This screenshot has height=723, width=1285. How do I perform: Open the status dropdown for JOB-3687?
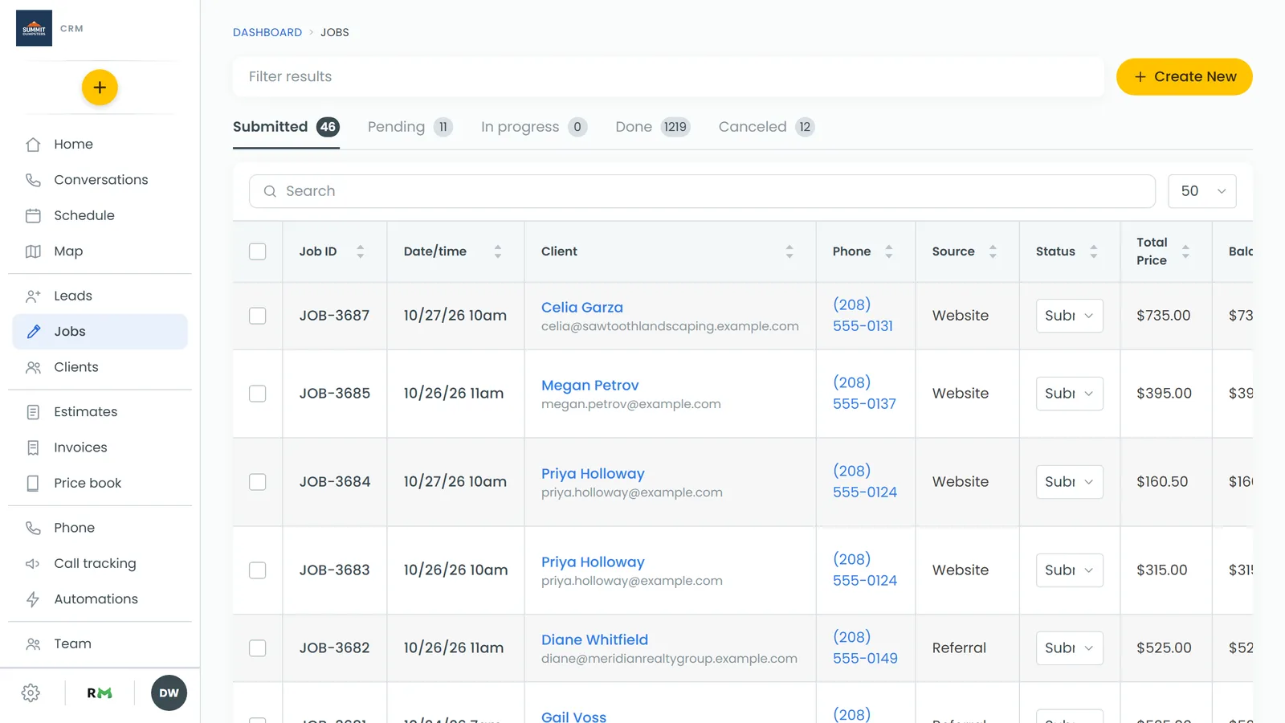1069,316
